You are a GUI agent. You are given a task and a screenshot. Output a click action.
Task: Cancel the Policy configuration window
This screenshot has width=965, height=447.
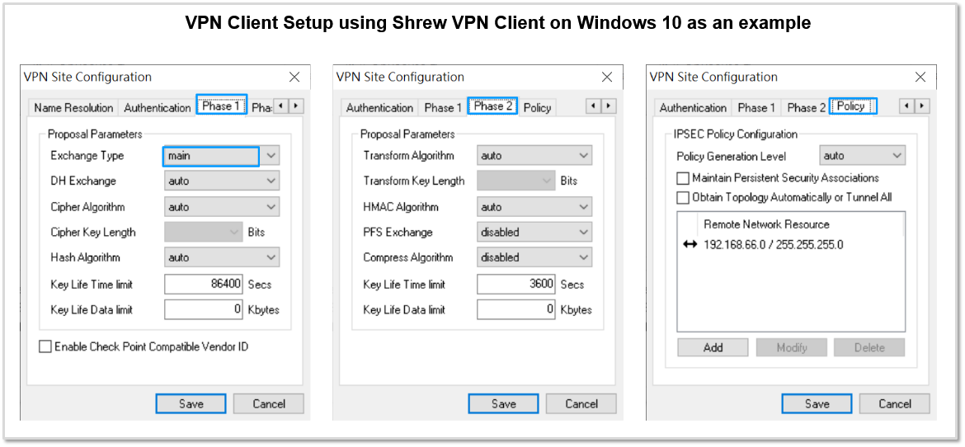point(895,404)
